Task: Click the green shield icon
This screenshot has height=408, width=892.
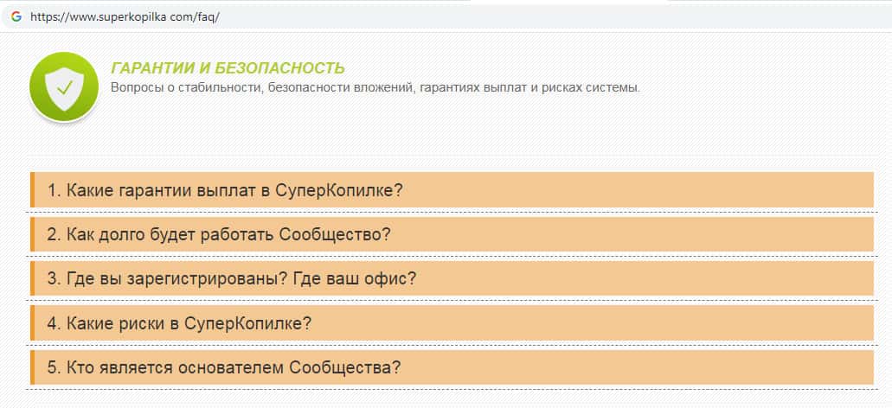Action: pos(64,86)
